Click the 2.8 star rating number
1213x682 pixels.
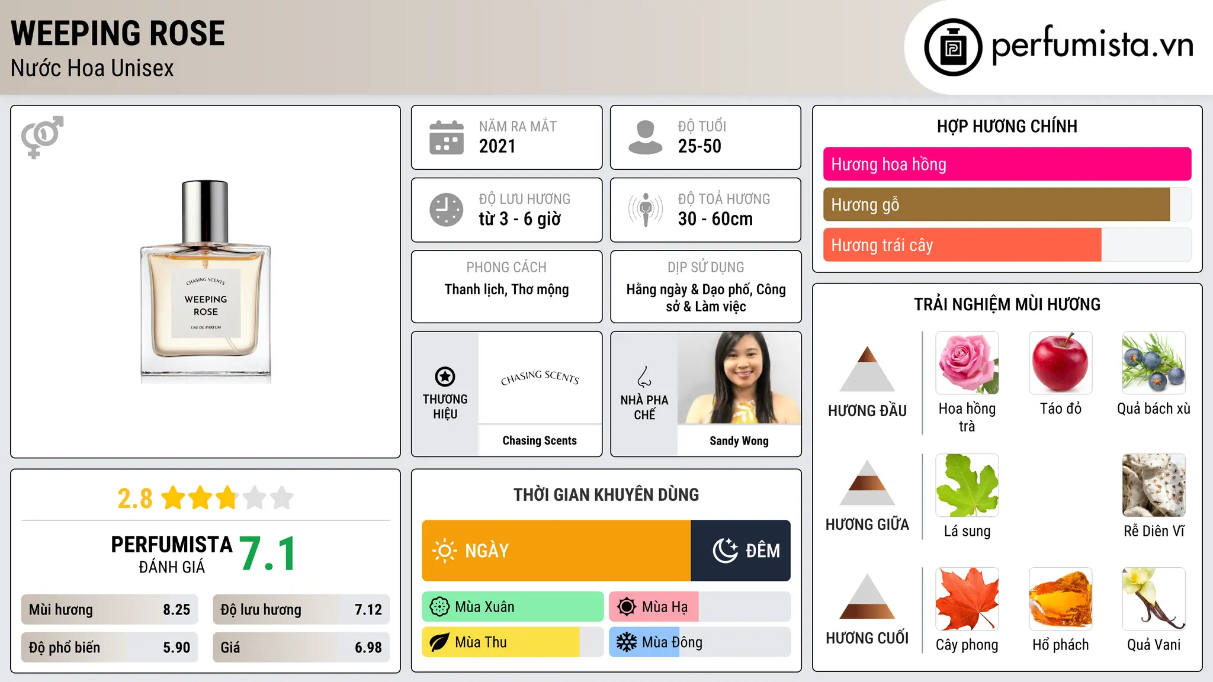135,498
